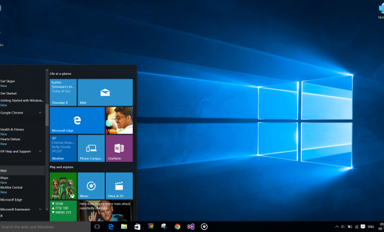Open the OneNote tile
Screen dimensions: 384x232
119,148
